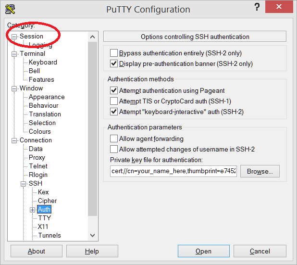
Task: Click the question mark help icon in title bar
Action: pyautogui.click(x=257, y=7)
